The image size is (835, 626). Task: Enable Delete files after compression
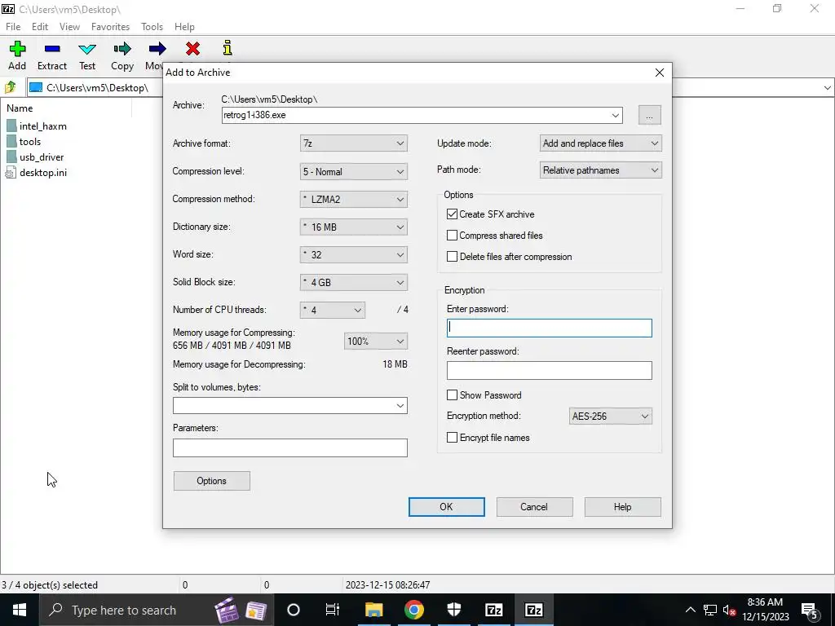point(452,257)
